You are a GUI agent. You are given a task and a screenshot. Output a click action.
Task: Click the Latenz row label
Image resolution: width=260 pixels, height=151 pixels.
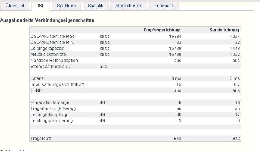[x=37, y=78]
